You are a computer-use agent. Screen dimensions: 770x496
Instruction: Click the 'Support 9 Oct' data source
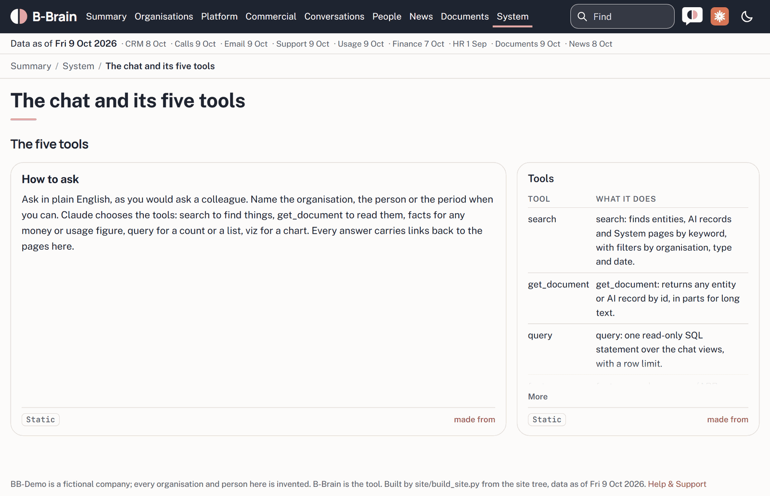[303, 44]
